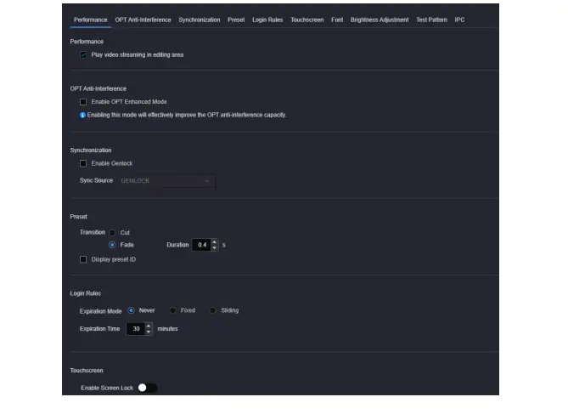Open the Sync Source GENLOCK dropdown
The width and height of the screenshot is (568, 414).
(166, 181)
